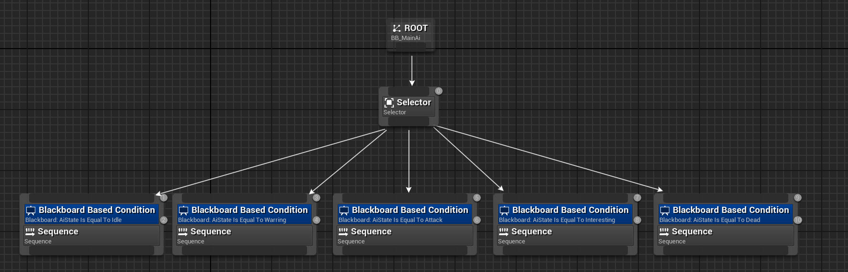Select the Sequence under the Attack condition
The image size is (848, 272).
(x=405, y=236)
